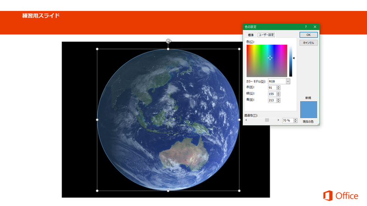
Task: Switch to the 標準 tab
Action: [x=251, y=35]
